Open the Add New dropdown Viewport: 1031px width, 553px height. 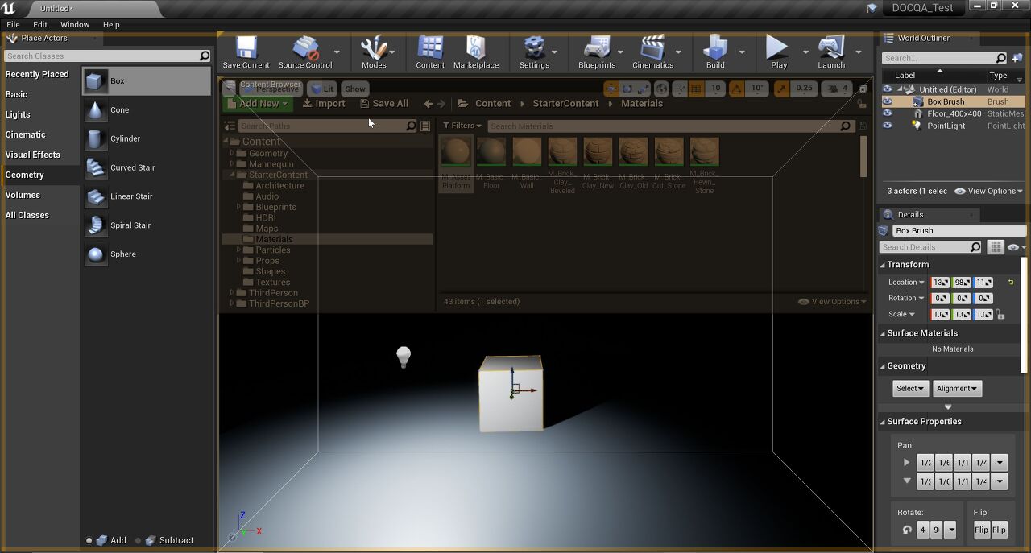(258, 104)
